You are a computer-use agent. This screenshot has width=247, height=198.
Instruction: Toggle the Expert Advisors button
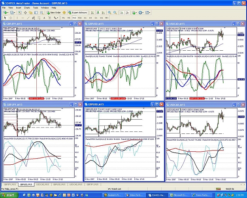pyautogui.click(x=77, y=13)
